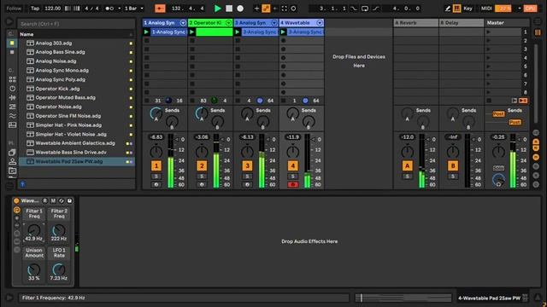Select Simpler Hat - Pink Noise.adg preset

tap(68, 125)
